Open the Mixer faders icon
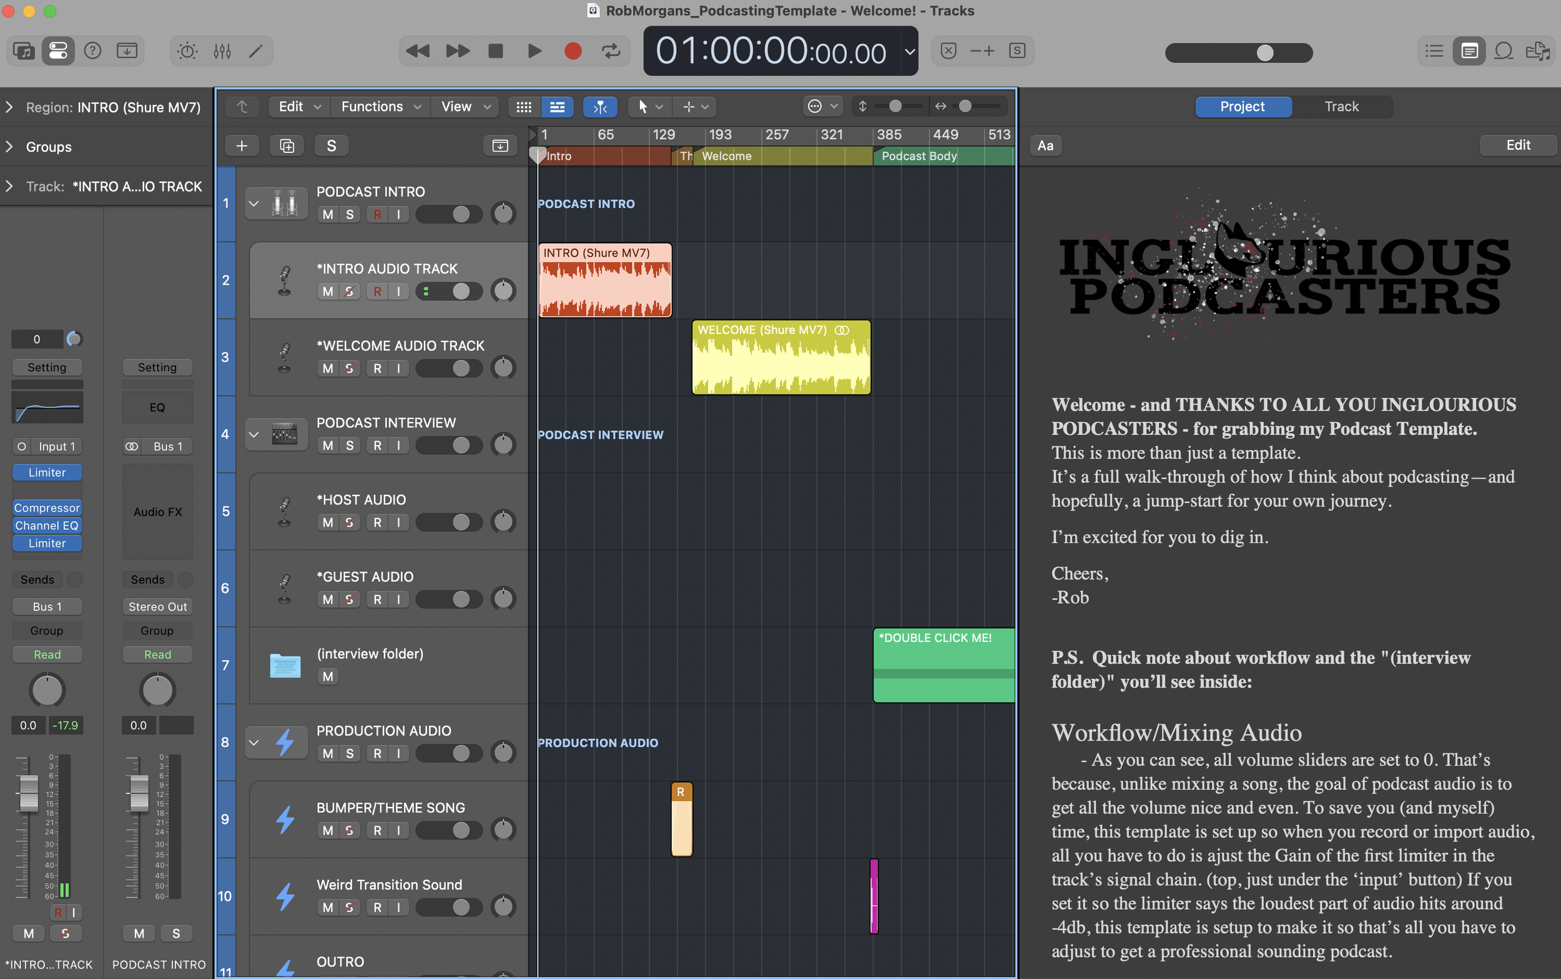 click(x=222, y=51)
